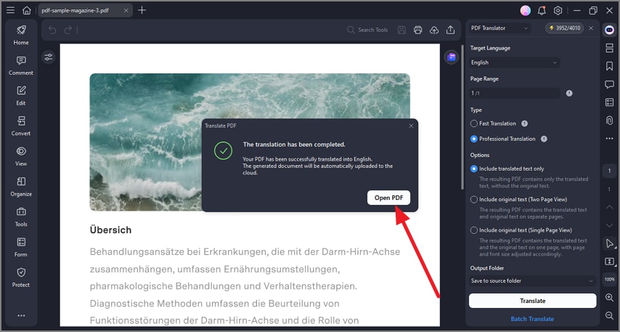Close the PDF Translator panel
This screenshot has height=332, width=620.
591,28
